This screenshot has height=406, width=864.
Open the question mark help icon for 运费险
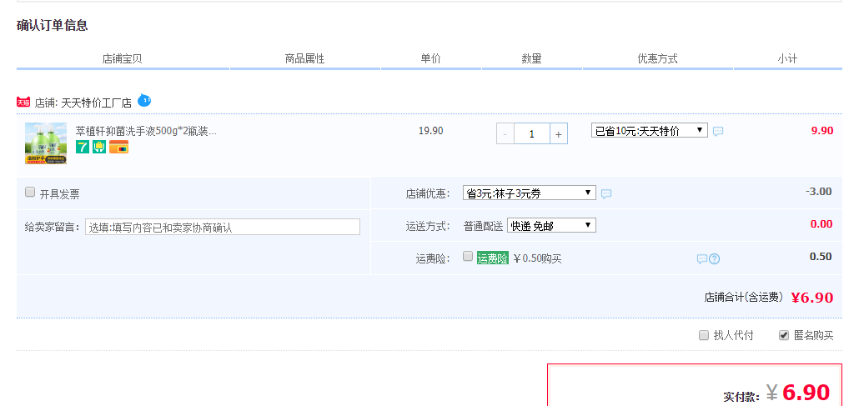point(714,258)
